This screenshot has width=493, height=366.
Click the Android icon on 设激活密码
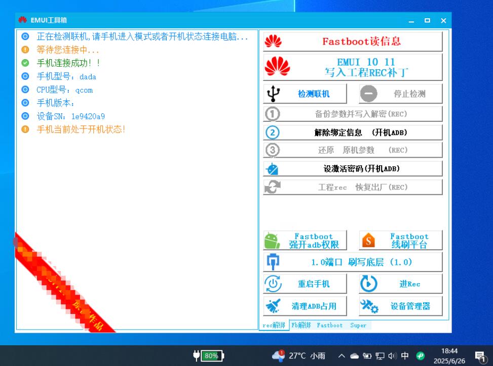[273, 169]
